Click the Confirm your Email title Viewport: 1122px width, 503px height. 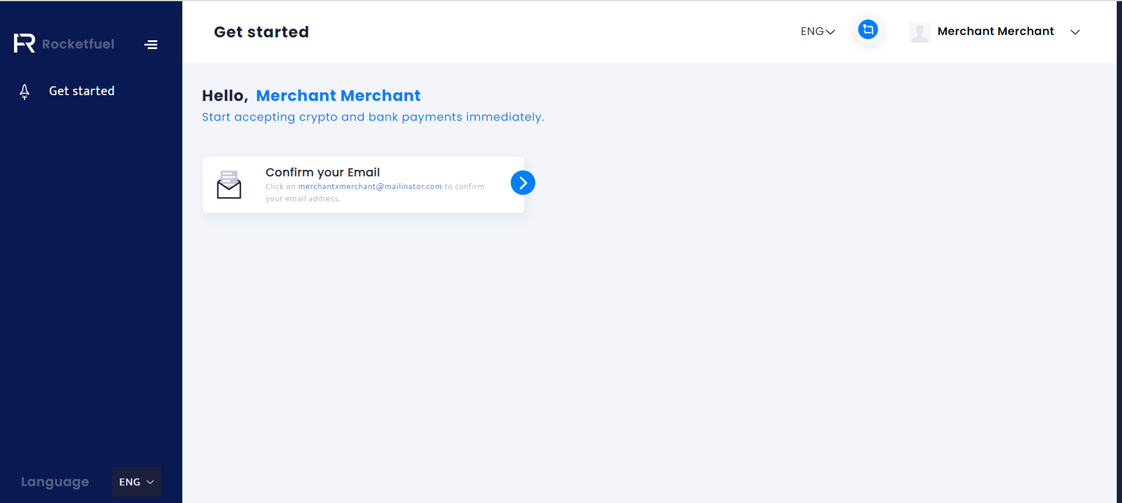coord(323,172)
